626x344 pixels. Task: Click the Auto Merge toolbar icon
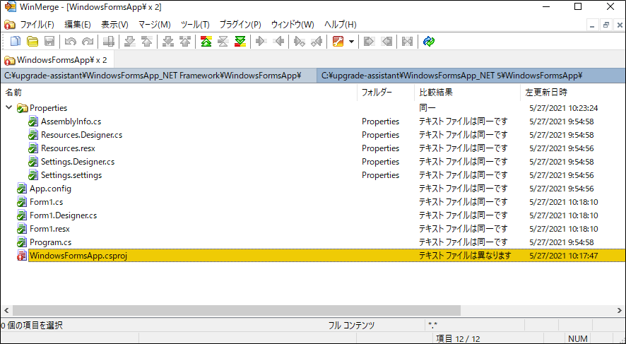407,41
